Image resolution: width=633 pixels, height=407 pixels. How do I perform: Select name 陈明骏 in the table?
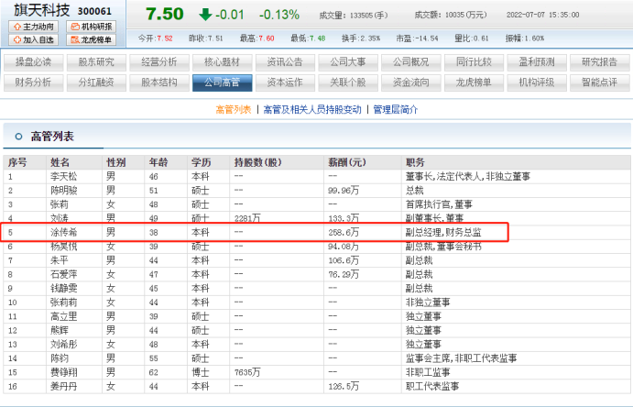point(64,191)
